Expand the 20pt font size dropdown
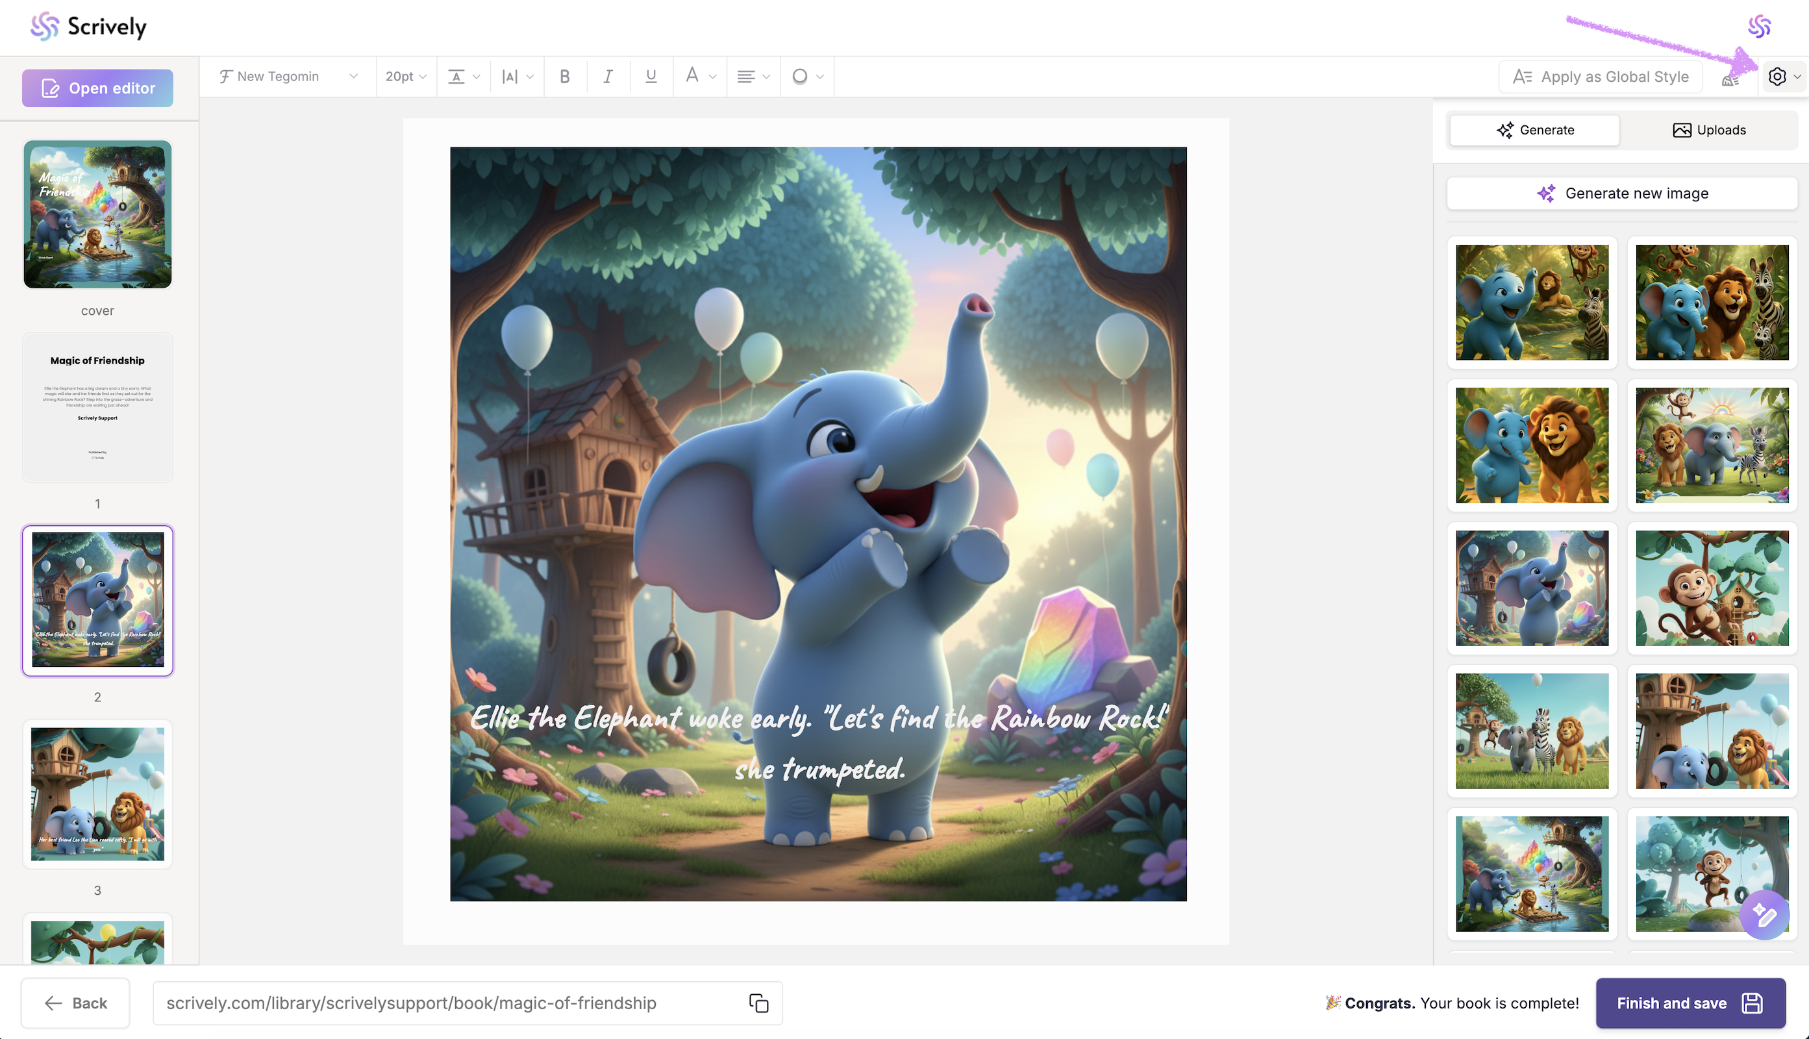The image size is (1809, 1039). [405, 77]
